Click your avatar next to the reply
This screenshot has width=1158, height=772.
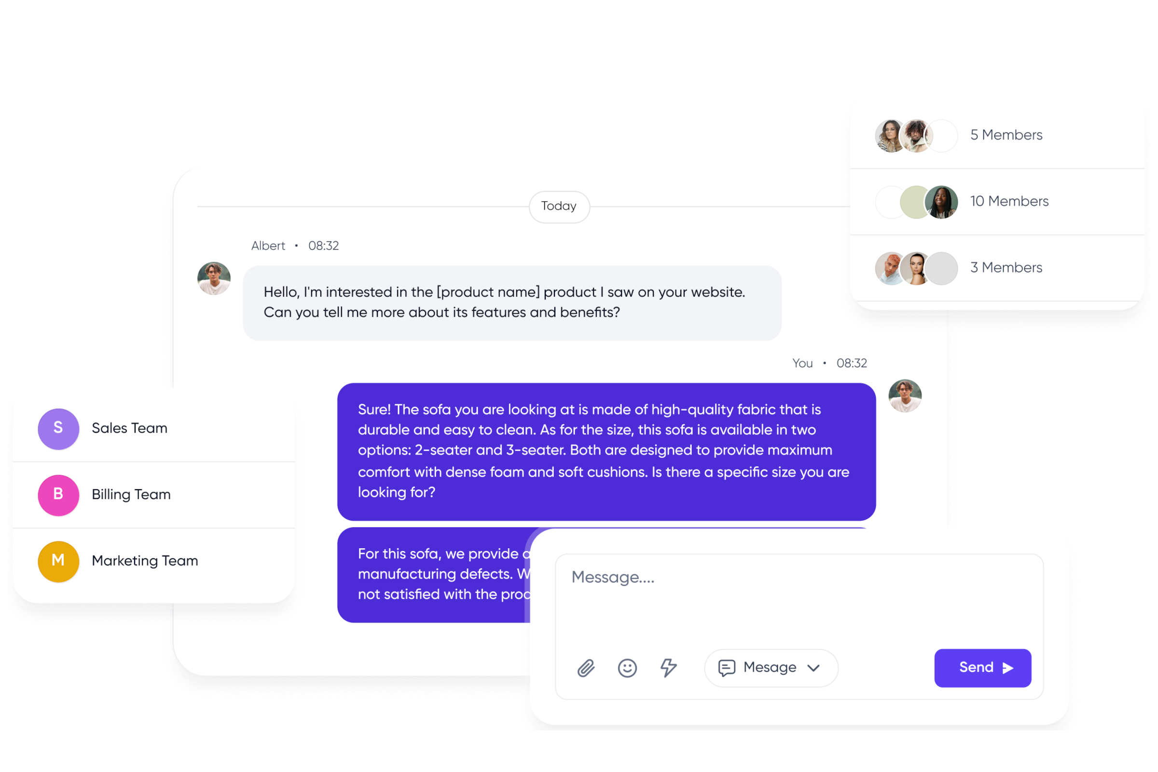tap(905, 396)
